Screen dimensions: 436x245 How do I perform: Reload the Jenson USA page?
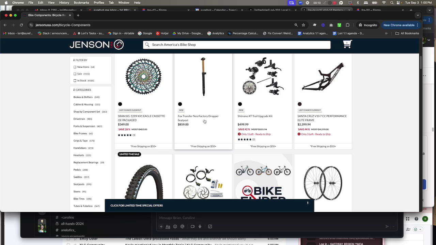tap(21, 25)
